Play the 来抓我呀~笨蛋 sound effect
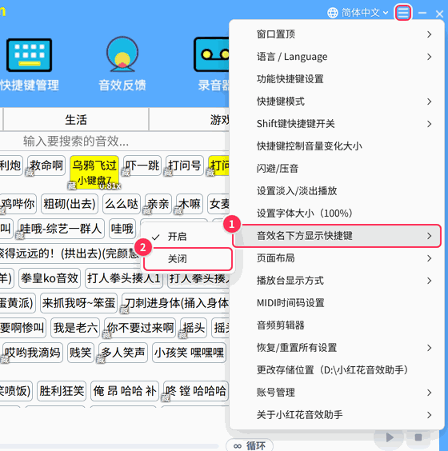Screen dimensions: 448x451 pyautogui.click(x=78, y=303)
